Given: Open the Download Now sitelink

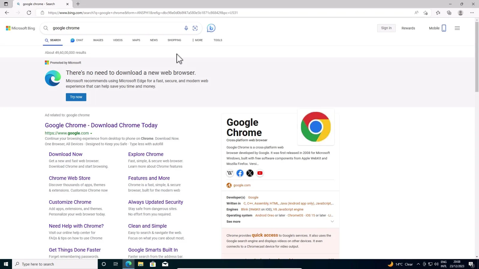Looking at the screenshot, I should (x=66, y=154).
